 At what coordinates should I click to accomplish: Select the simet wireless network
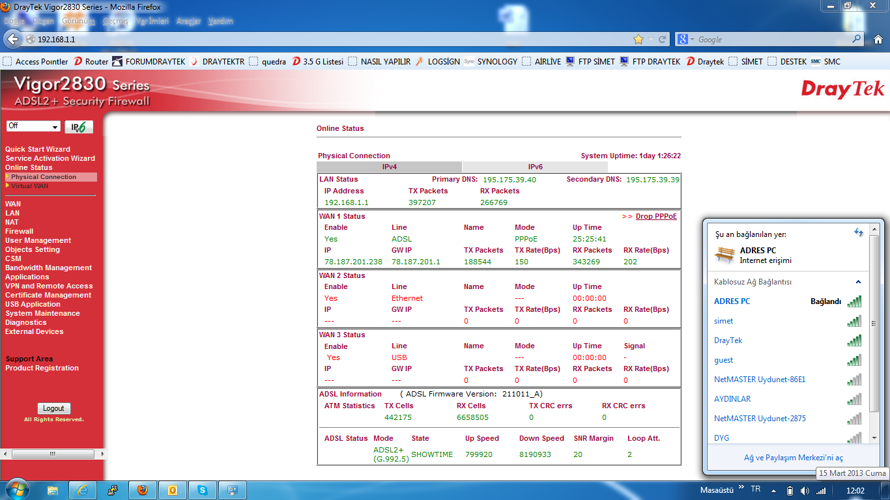[724, 321]
